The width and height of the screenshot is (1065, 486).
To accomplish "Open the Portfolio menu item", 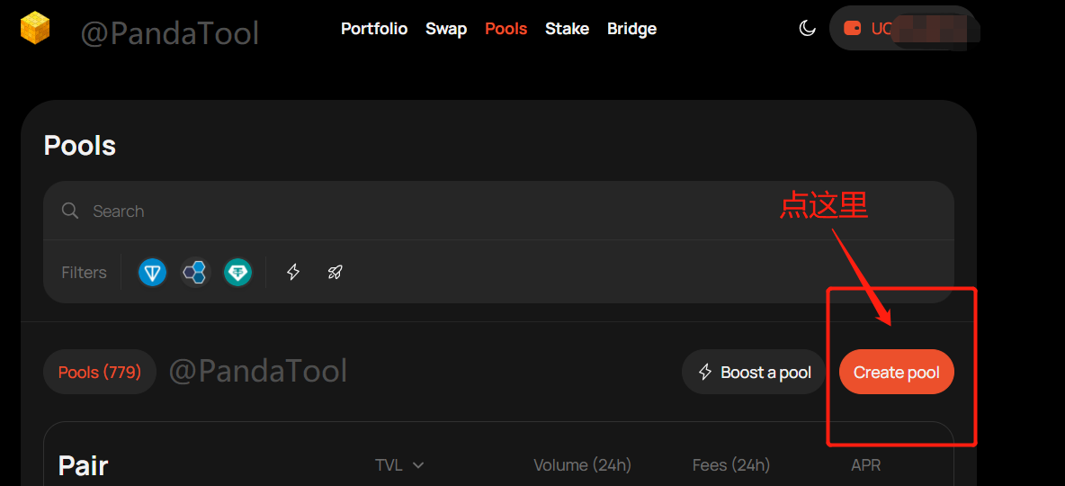I will tap(374, 29).
